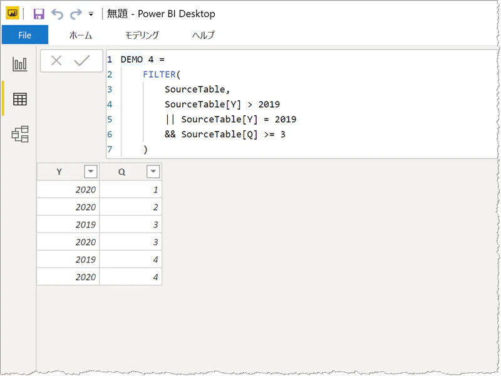The width and height of the screenshot is (501, 376).
Task: Click the '&& SourceTable[Q] >= 3' formula line
Action: 225,134
